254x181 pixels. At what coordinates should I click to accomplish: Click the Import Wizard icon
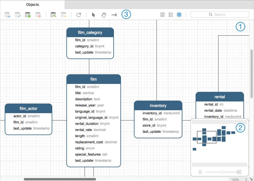(53, 15)
